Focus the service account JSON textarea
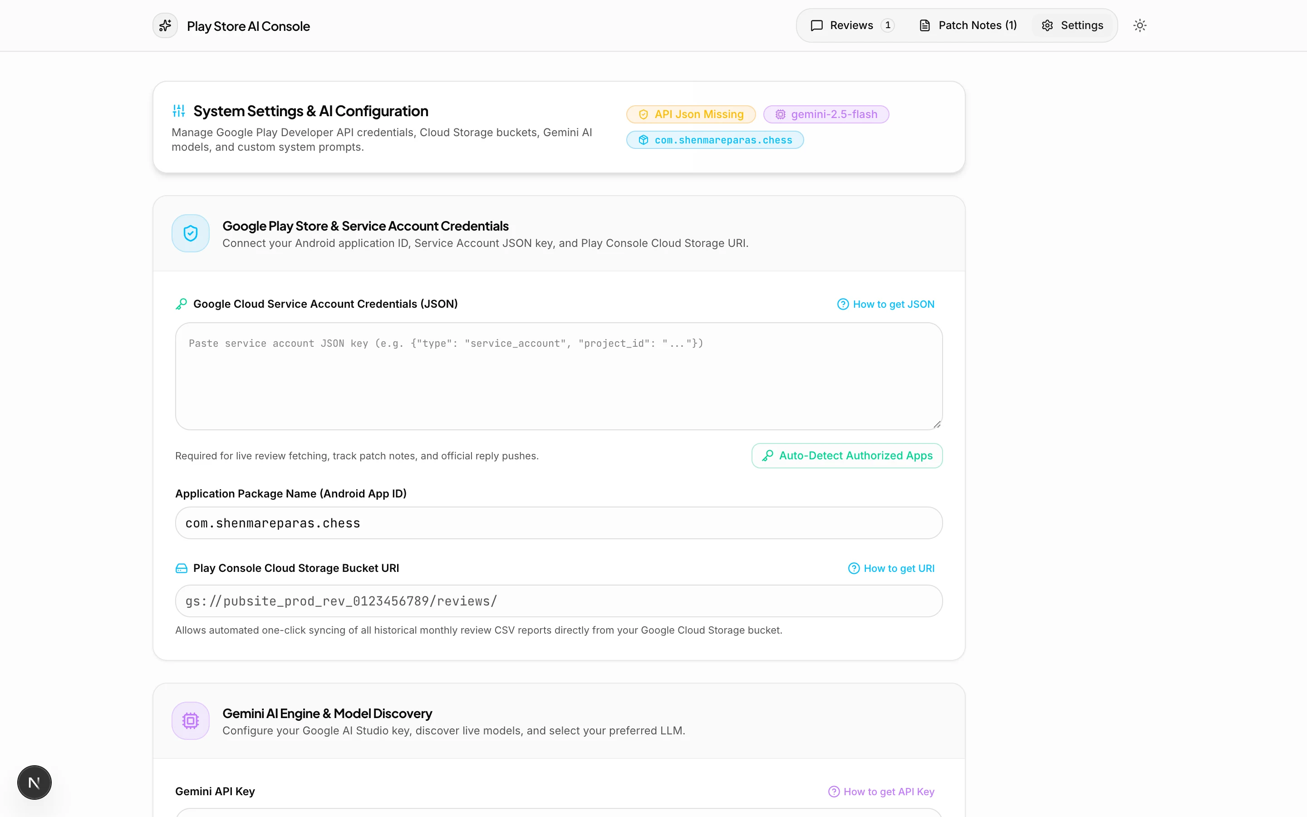 [x=559, y=376]
